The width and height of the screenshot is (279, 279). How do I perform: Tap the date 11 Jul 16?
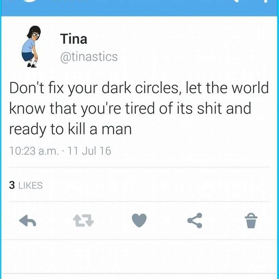(89, 151)
